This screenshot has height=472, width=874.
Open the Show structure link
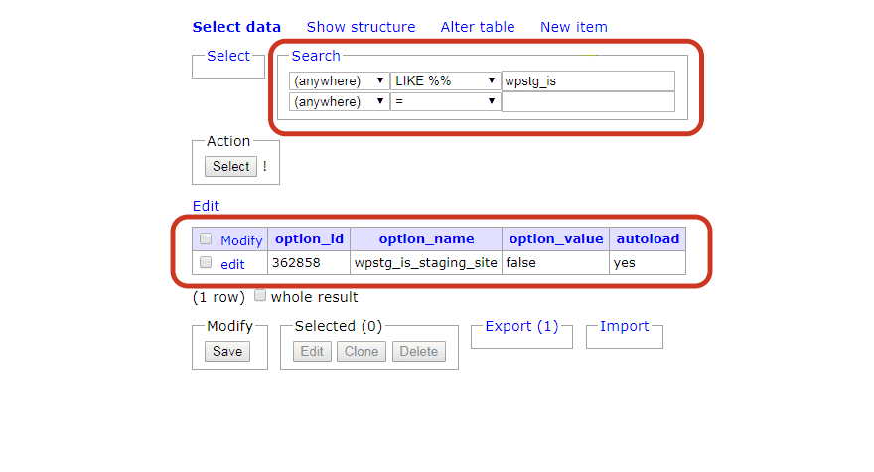pyautogui.click(x=361, y=27)
